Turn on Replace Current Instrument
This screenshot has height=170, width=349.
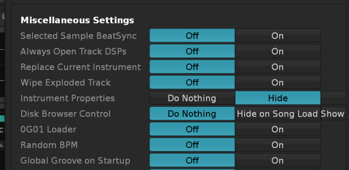click(x=277, y=67)
